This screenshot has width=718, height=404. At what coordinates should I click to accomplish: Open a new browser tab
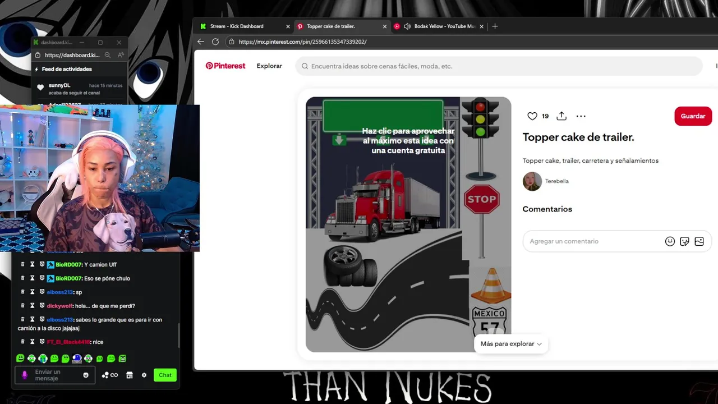tap(495, 26)
